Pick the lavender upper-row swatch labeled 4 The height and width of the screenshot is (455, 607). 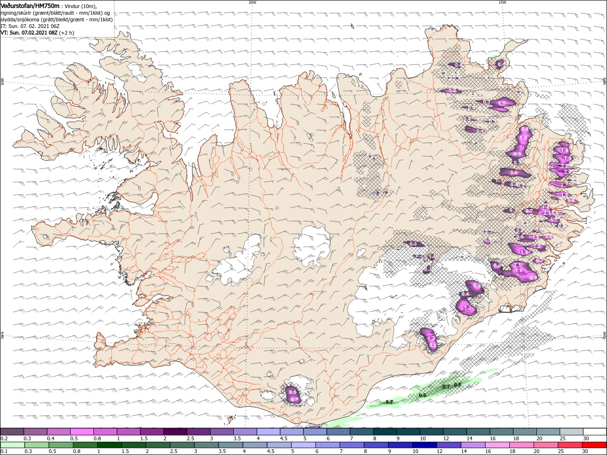coord(268,432)
